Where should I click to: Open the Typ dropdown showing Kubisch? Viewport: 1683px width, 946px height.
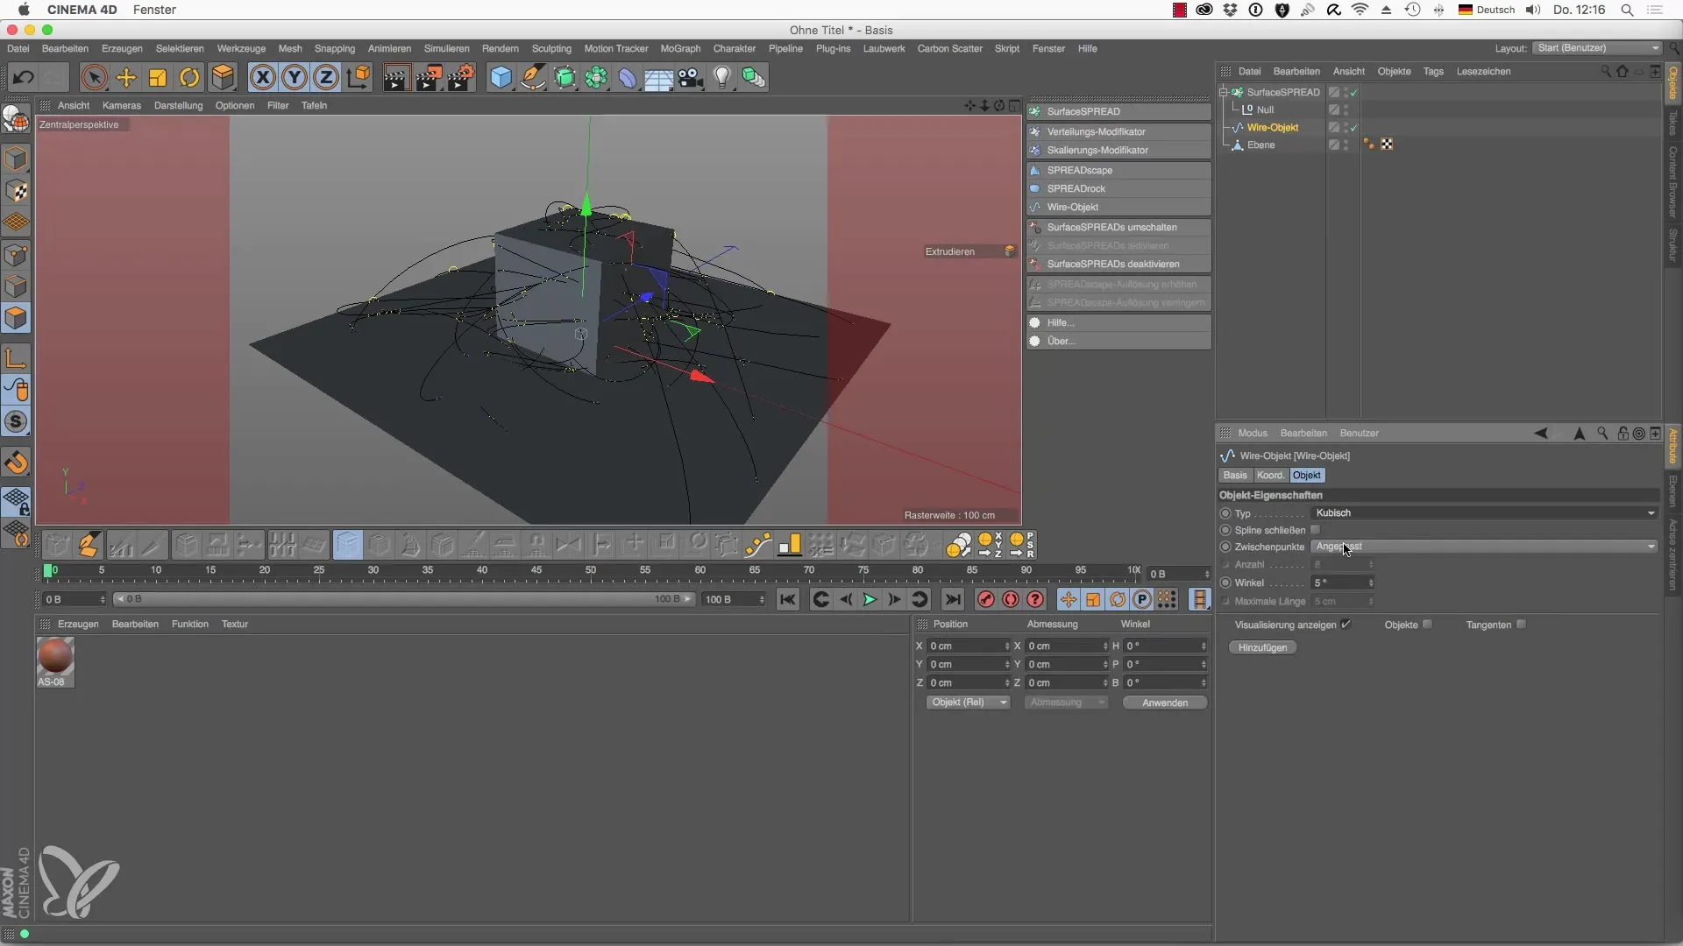(x=1485, y=513)
